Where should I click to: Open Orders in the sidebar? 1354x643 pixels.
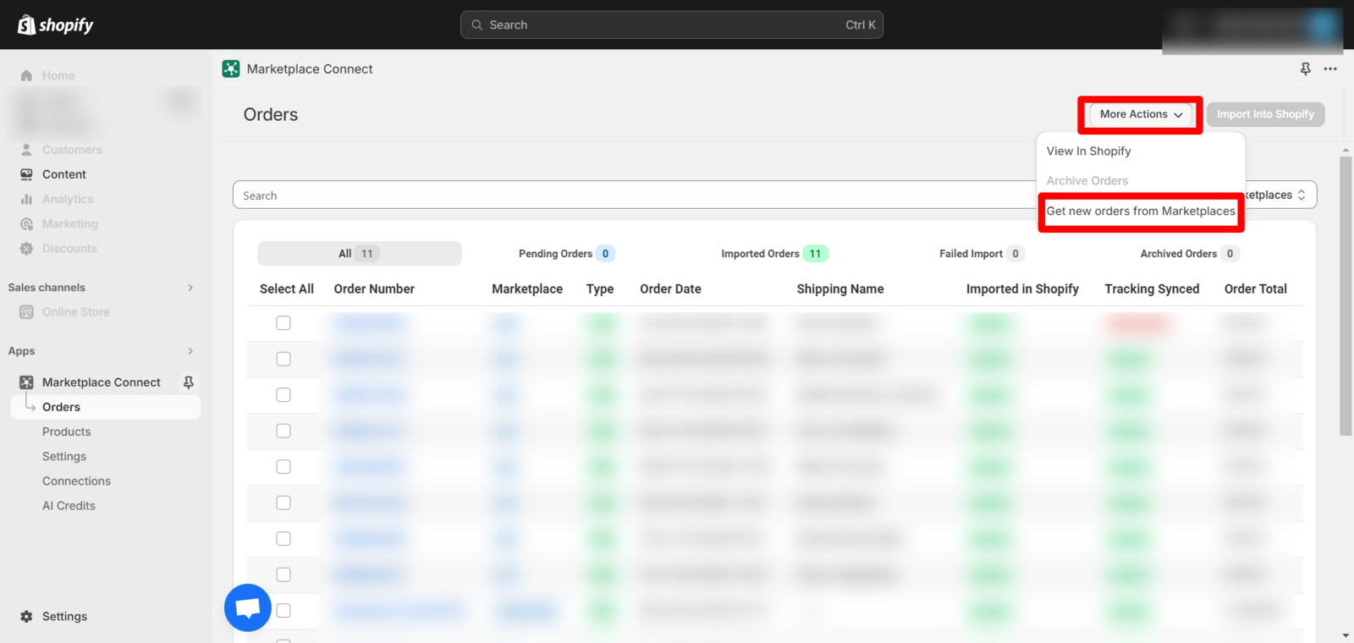point(106,407)
